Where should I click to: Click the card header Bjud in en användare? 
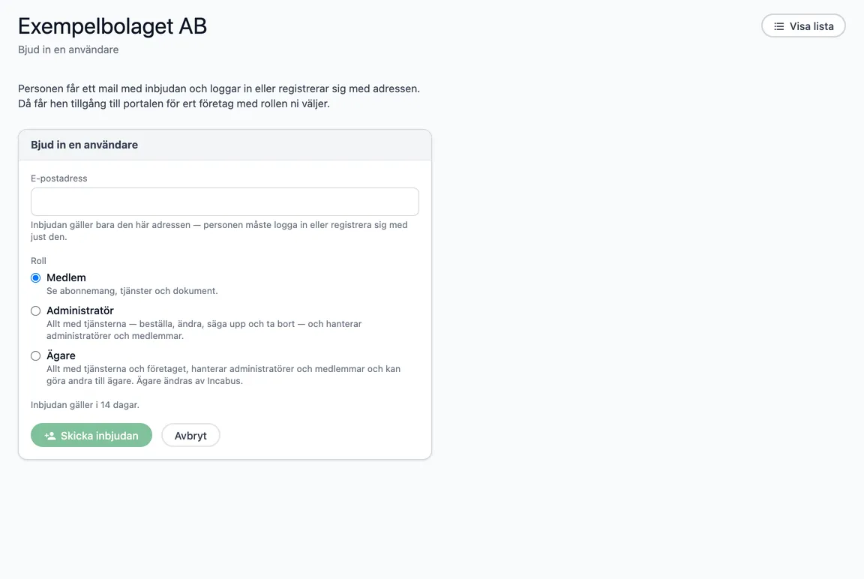[x=84, y=145]
